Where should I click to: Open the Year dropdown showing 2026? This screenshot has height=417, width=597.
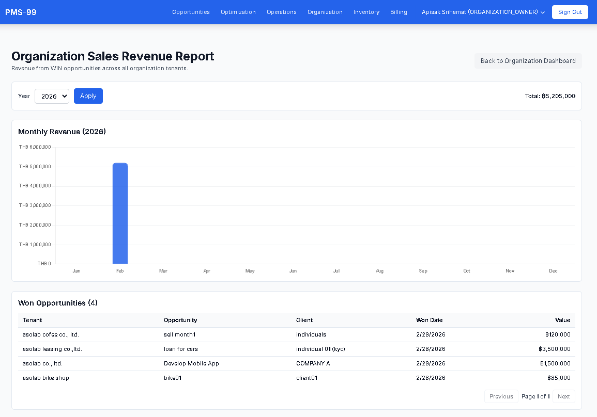(x=52, y=96)
